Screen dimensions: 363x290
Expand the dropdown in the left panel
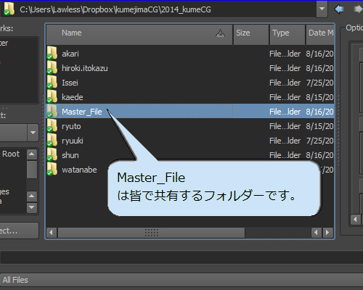(33, 133)
